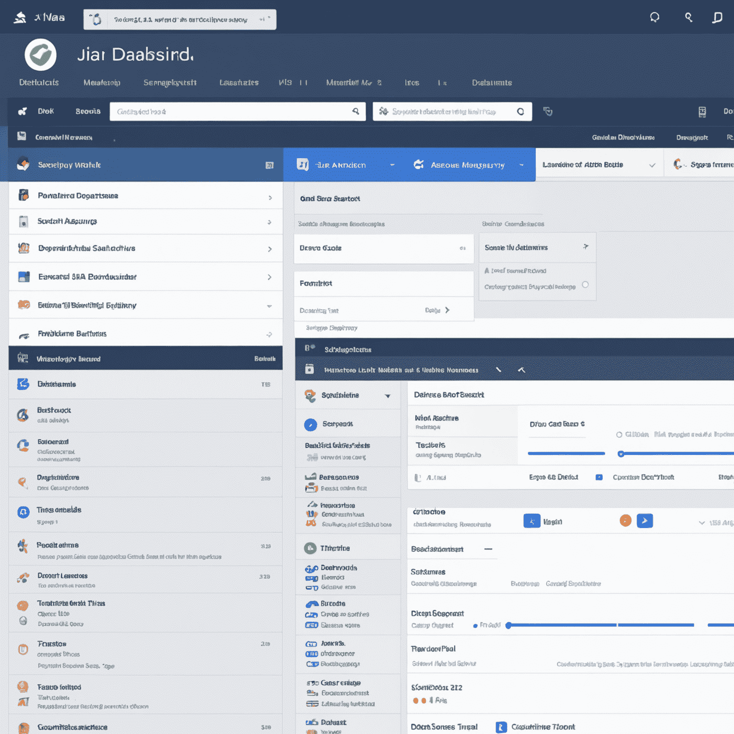The width and height of the screenshot is (734, 734).
Task: Click the icon before 'Sgaes frrtene' tab
Action: click(x=678, y=164)
